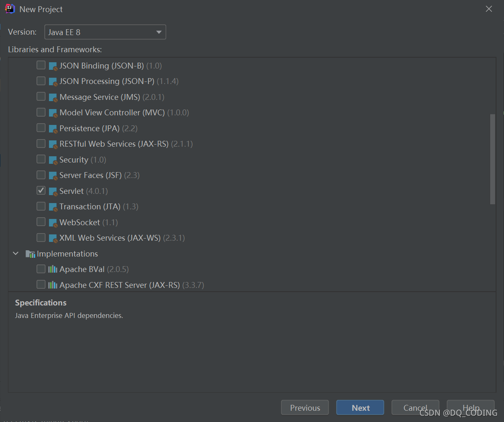The image size is (504, 422).
Task: Open the Java EE 8 version dropdown
Action: click(105, 32)
